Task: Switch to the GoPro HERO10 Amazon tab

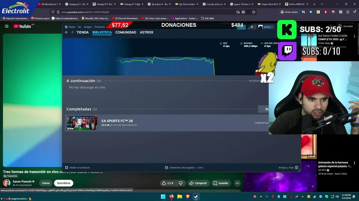Action: pos(296,4)
